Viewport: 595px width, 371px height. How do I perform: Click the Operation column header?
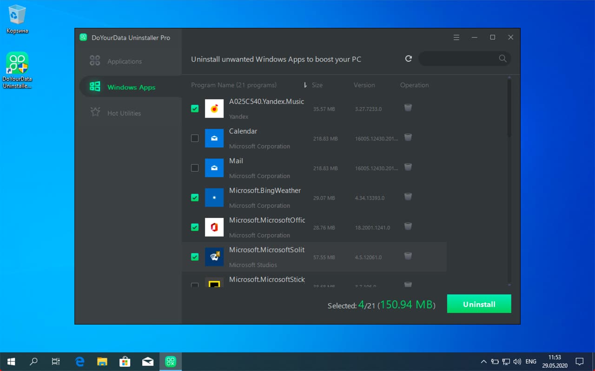tap(414, 85)
